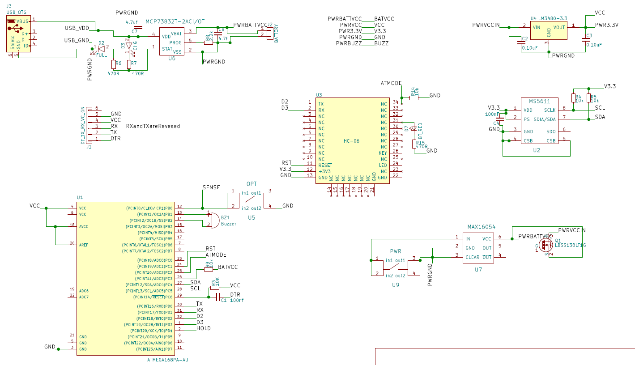Image resolution: width=635 pixels, height=365 pixels.
Task: Click the PWRVCCIN label at LM3480 input
Action: (x=486, y=25)
